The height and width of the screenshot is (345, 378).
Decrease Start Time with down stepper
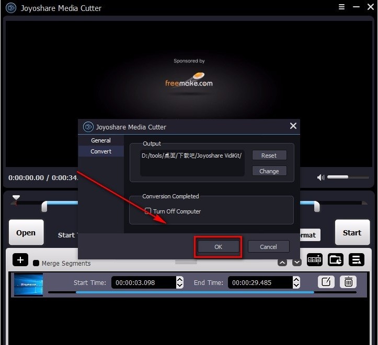coord(180,285)
